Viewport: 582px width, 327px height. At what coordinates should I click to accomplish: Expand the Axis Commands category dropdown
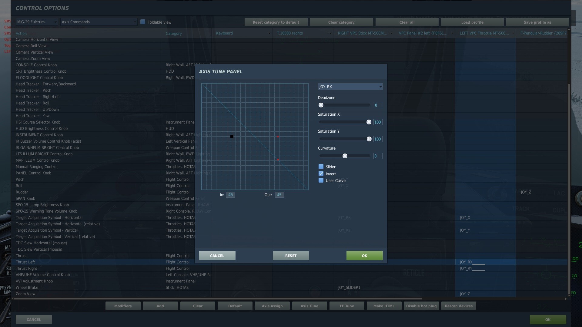tap(99, 22)
